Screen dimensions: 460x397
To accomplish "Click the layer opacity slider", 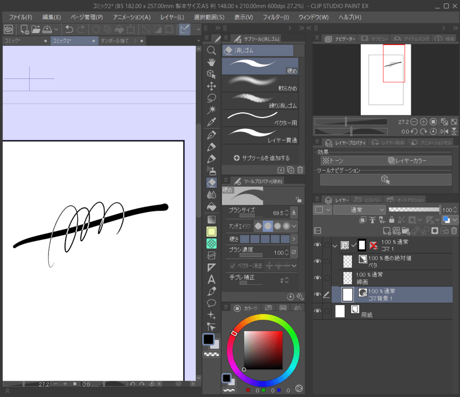I will 414,210.
